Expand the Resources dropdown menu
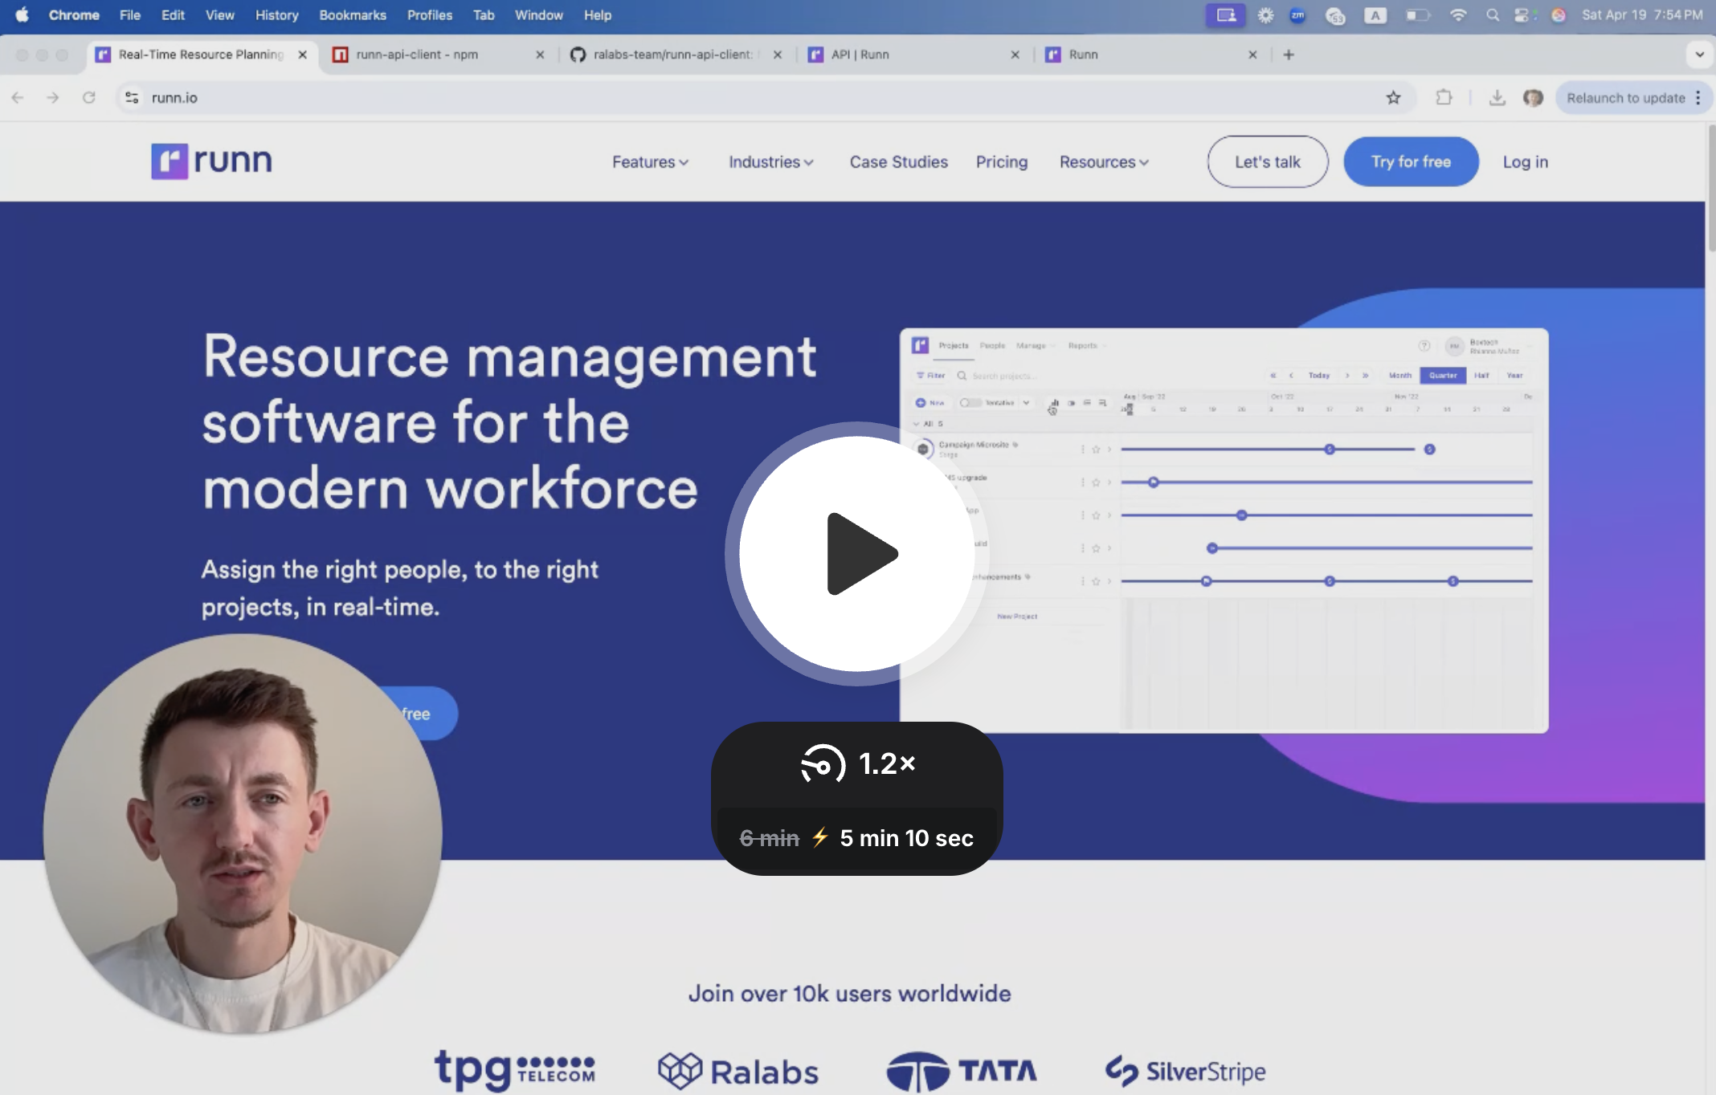The image size is (1716, 1095). (x=1104, y=162)
